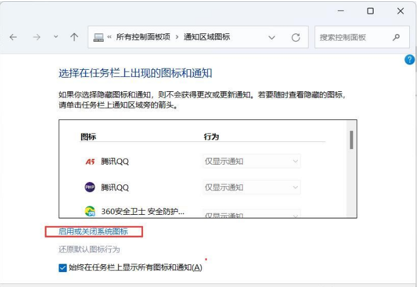Expand address bar history dropdown chevron
417x287 pixels.
(272, 37)
